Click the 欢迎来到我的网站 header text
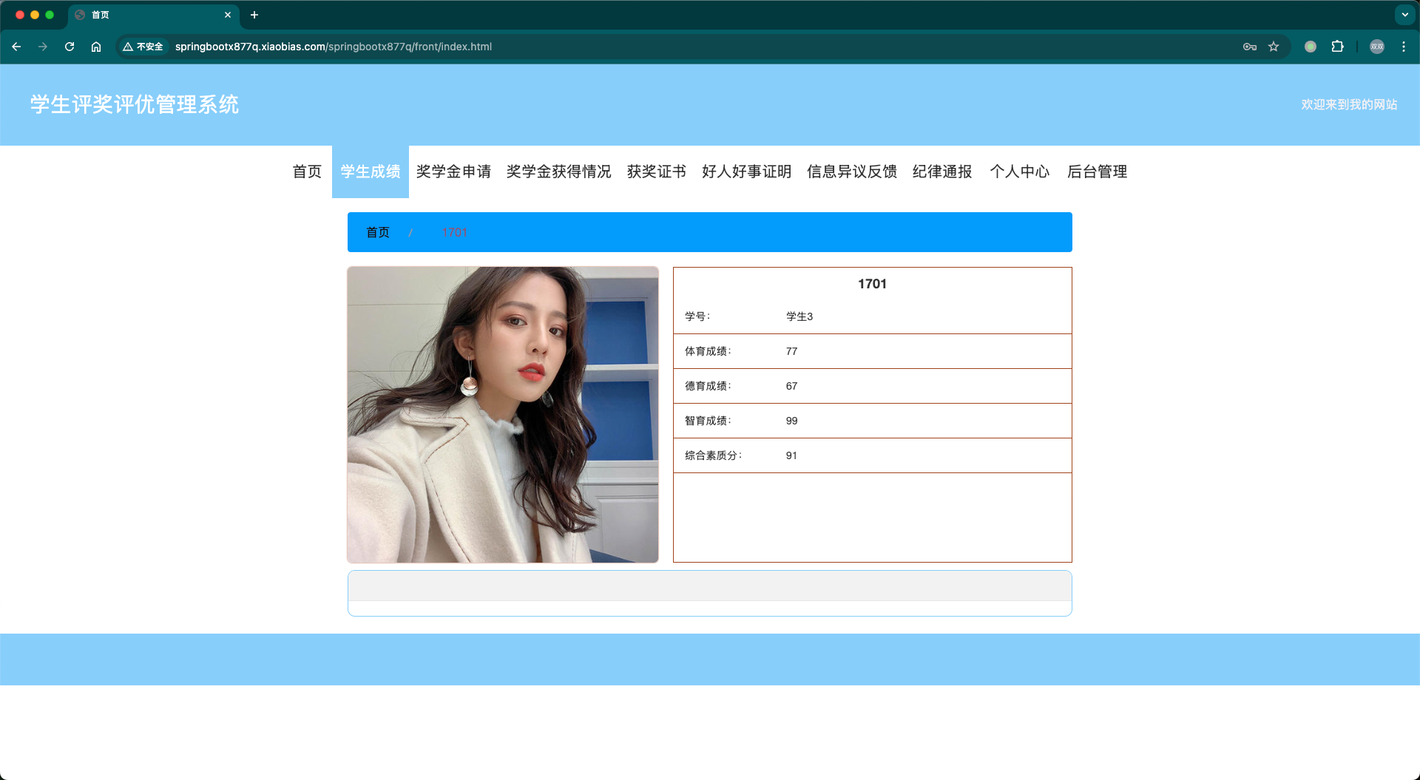1420x780 pixels. (x=1349, y=104)
